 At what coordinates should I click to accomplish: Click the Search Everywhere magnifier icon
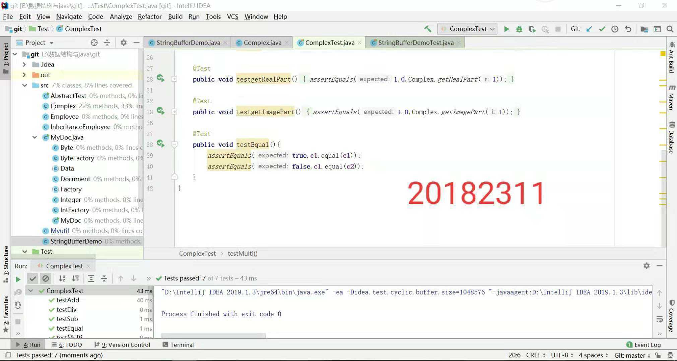pyautogui.click(x=670, y=29)
